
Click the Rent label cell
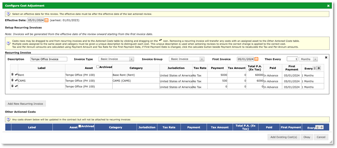(x=42, y=75)
